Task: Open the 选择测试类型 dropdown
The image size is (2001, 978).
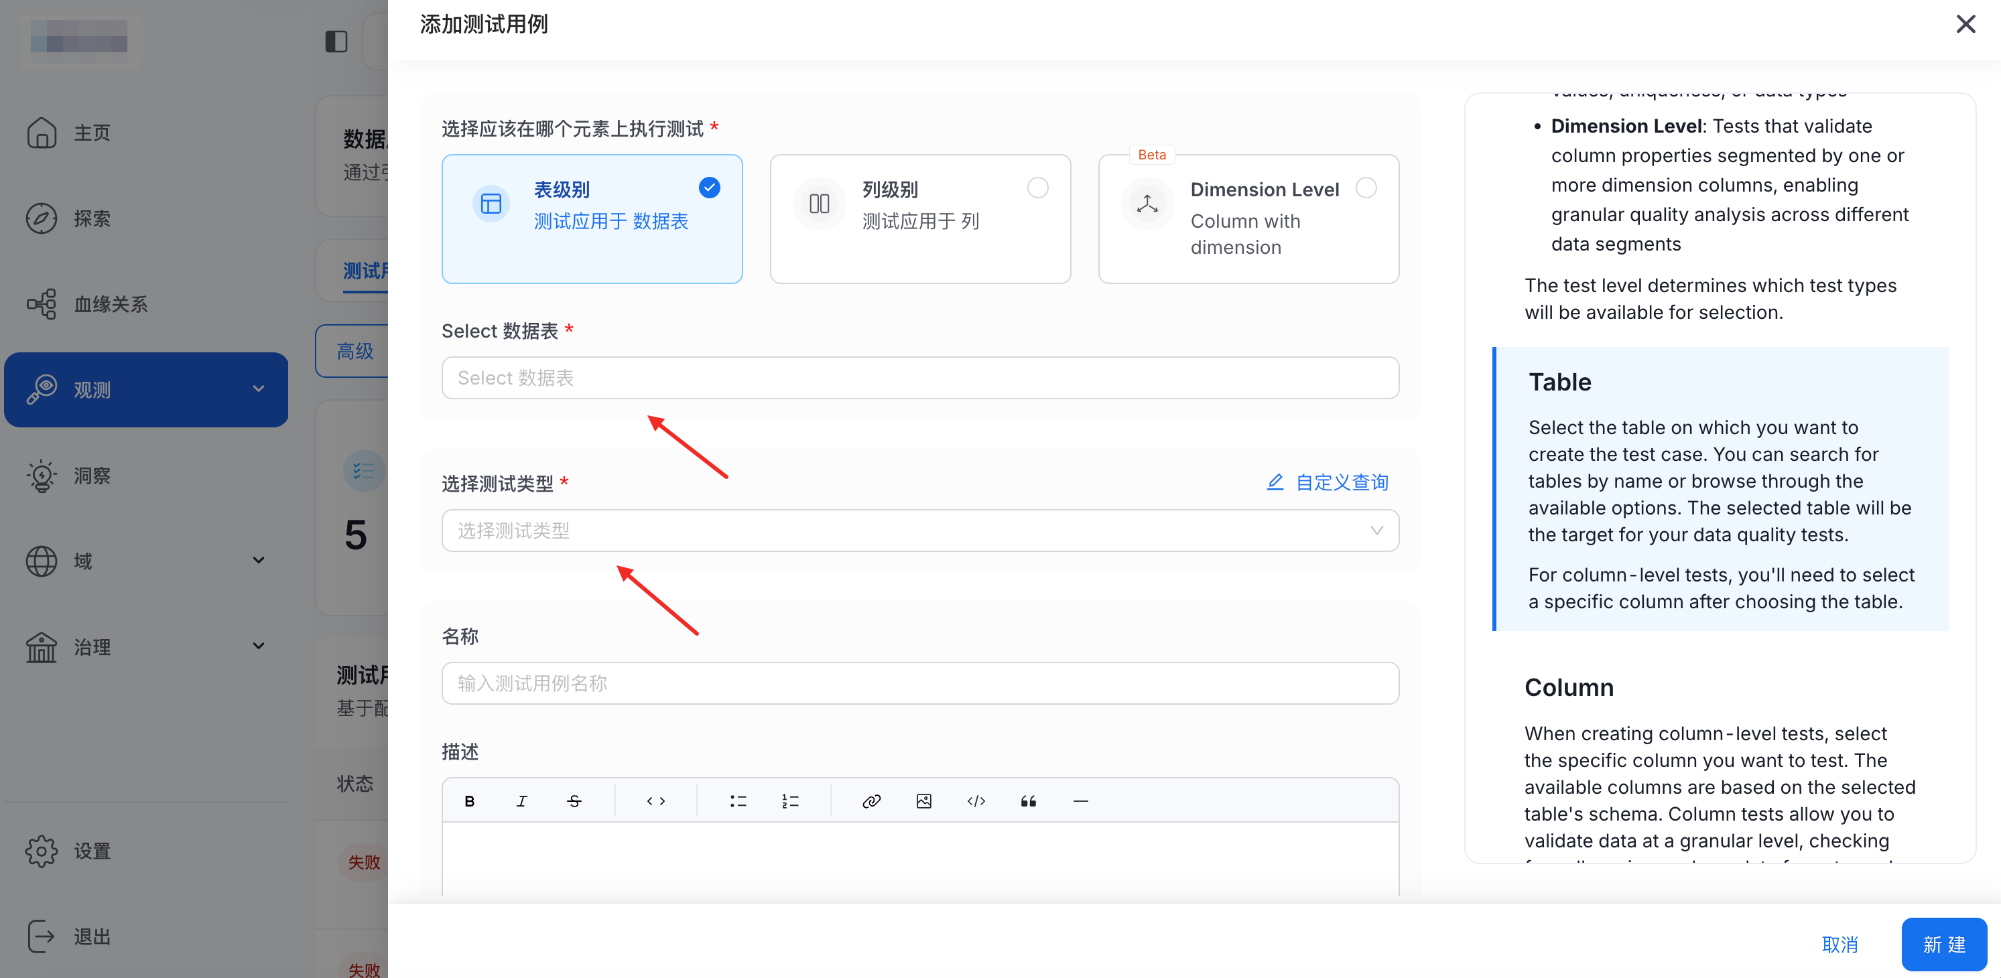Action: (x=919, y=531)
